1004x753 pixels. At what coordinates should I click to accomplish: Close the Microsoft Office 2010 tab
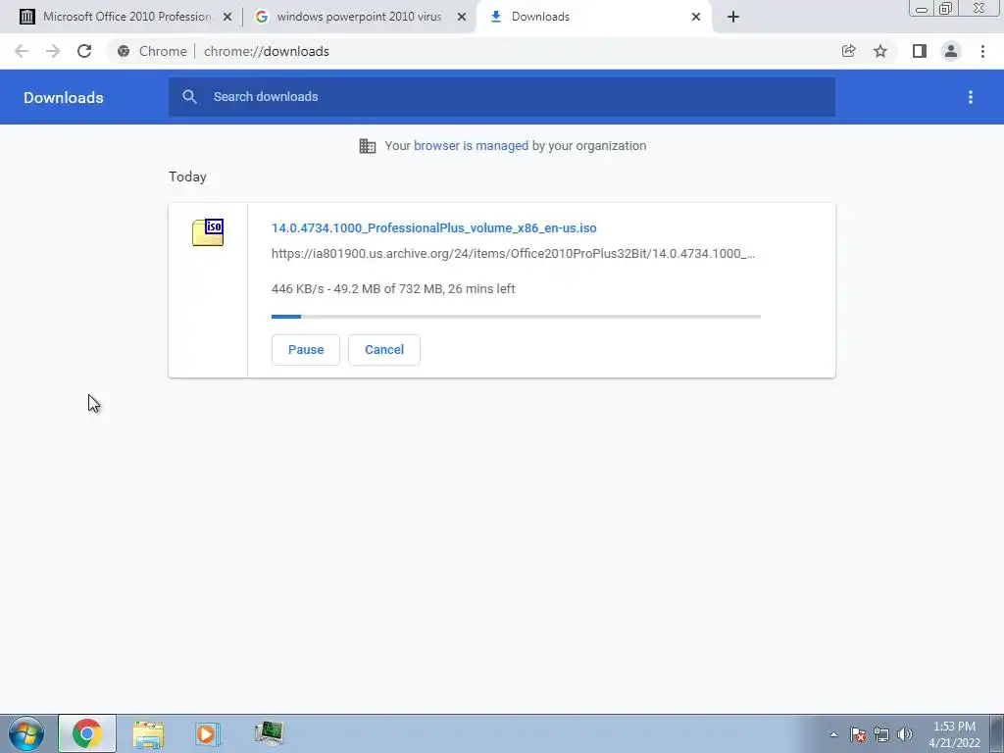pos(227,18)
